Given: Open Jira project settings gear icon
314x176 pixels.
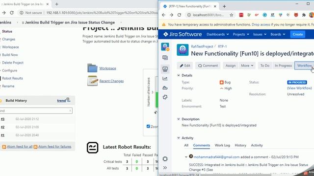Looking at the screenshot, I should pyautogui.click(x=165, y=159).
